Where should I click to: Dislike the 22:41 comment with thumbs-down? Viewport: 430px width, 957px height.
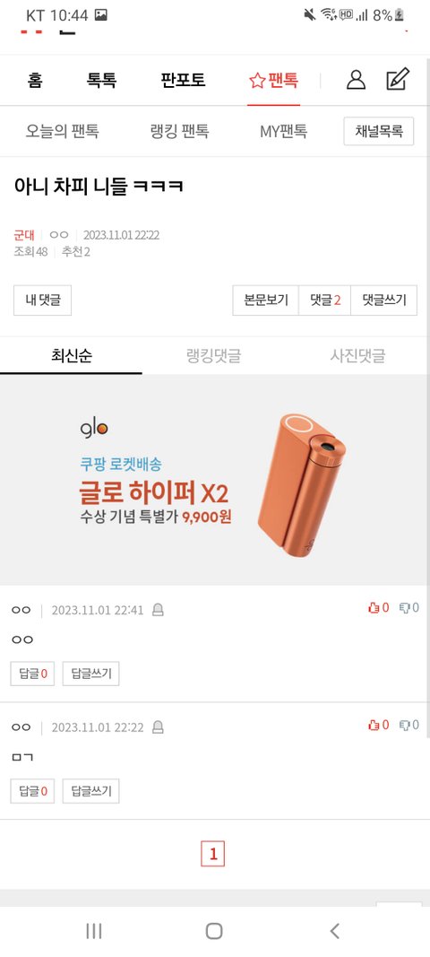[x=408, y=608]
